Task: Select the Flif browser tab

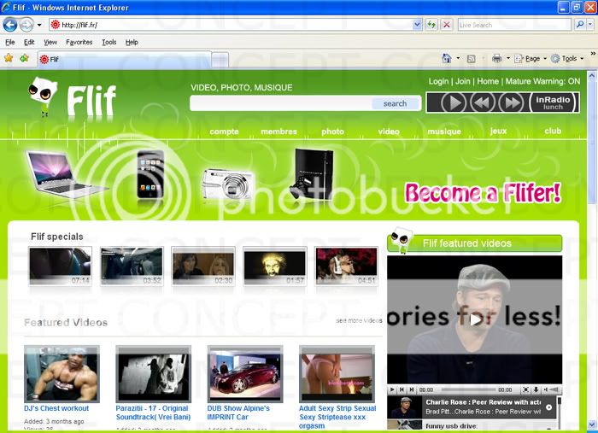Action: 124,60
